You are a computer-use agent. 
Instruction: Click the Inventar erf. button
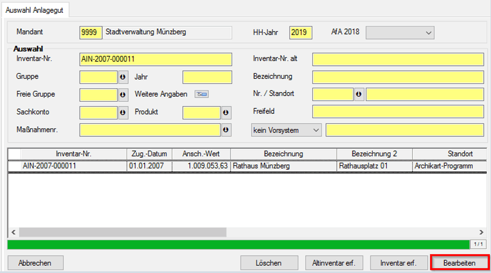click(399, 263)
